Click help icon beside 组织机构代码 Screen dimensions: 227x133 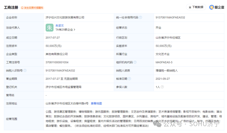135,62
